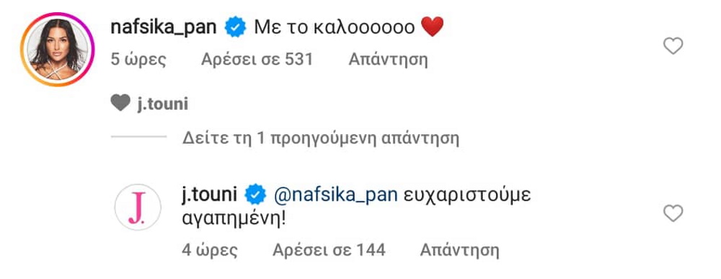The width and height of the screenshot is (721, 279).
Task: Click the 5 ώρες timestamp
Action: click(138, 60)
